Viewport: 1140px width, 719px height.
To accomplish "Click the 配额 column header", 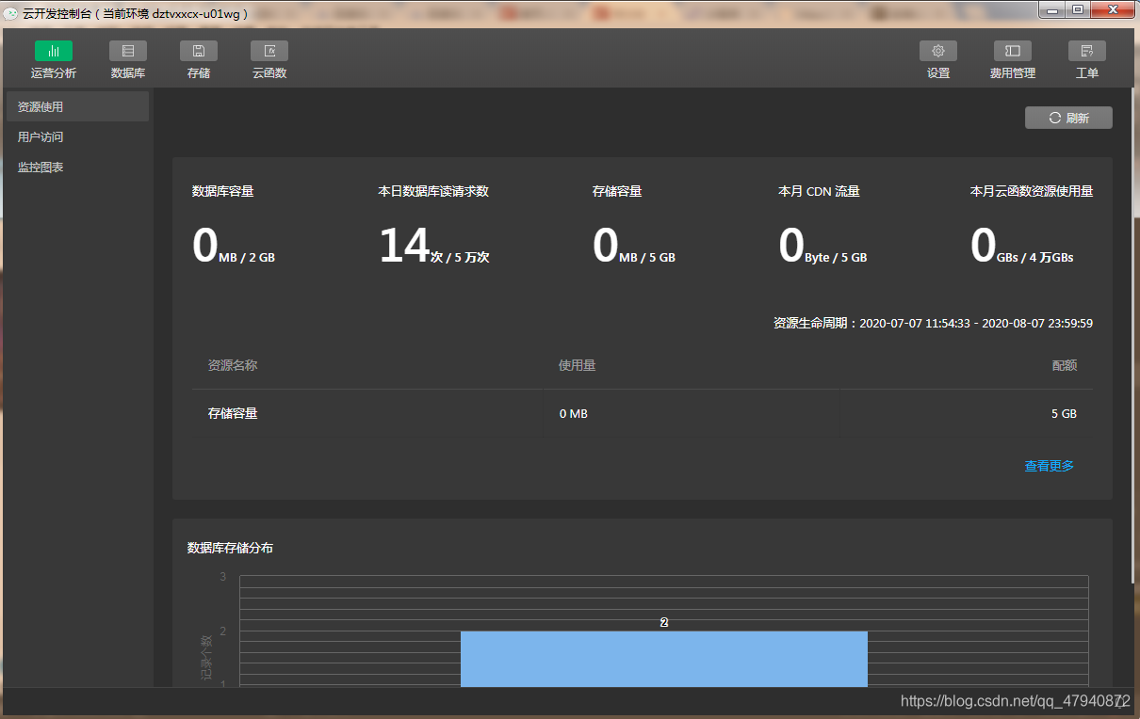I will [x=1064, y=365].
